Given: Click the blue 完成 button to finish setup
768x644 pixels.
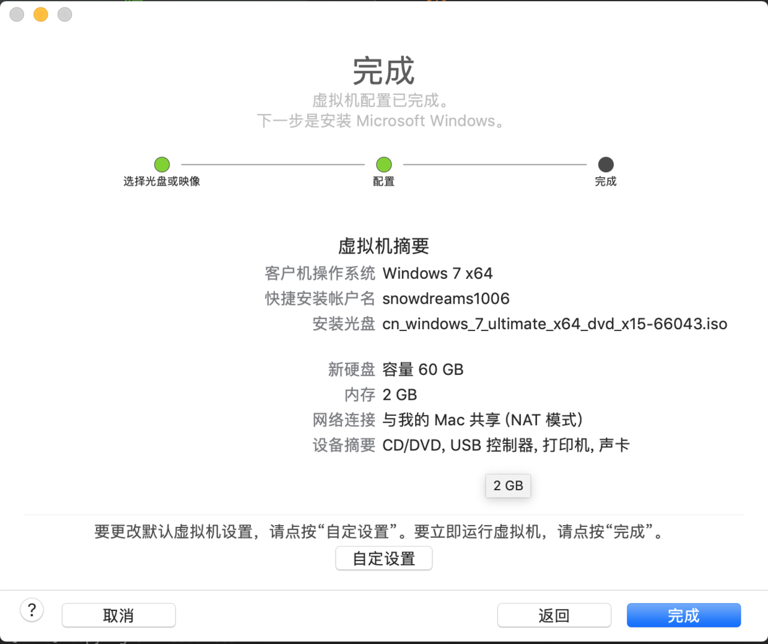Looking at the screenshot, I should click(x=683, y=615).
